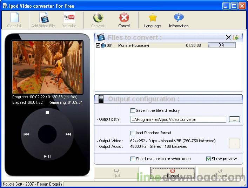Image resolution: width=248 pixels, height=188 pixels.
Task: Click the green Convert toolbar icon
Action: 98,17
